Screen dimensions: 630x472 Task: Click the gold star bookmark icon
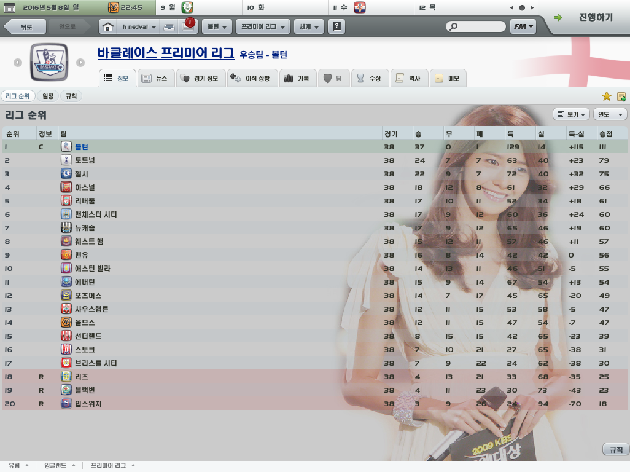coord(607,96)
